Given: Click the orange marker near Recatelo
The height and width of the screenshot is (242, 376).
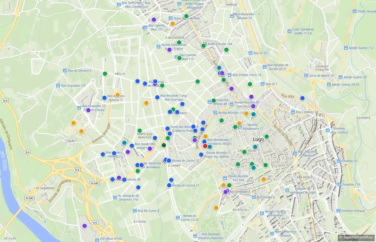Looking at the screenshot, I should [x=216, y=208].
